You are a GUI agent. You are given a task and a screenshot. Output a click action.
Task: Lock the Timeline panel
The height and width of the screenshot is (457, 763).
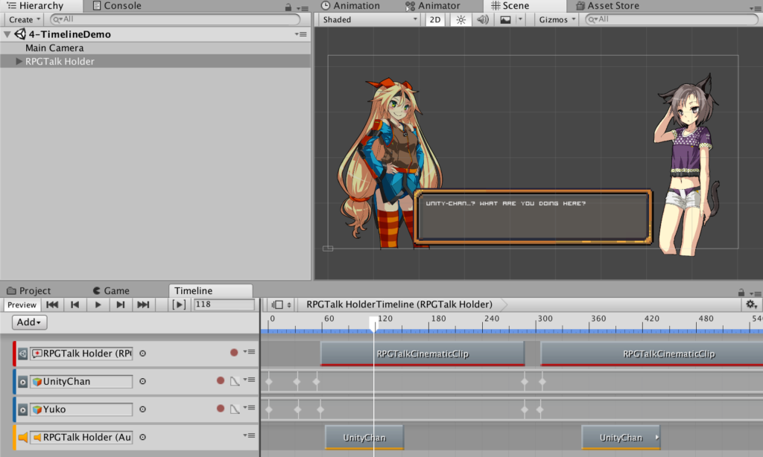(x=741, y=293)
